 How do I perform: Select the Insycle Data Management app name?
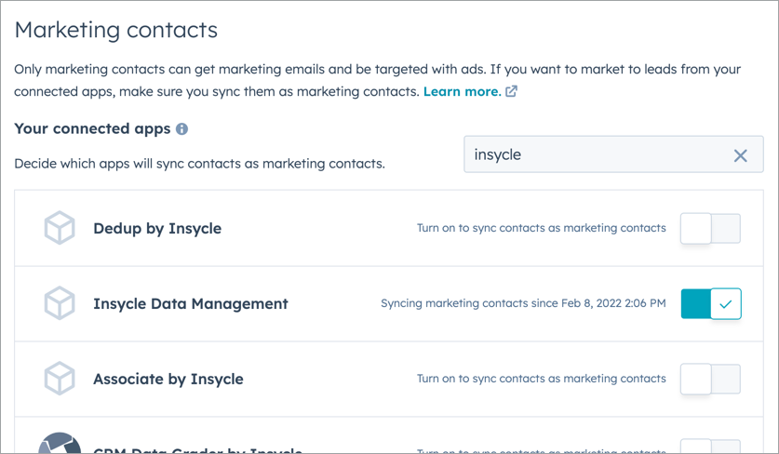pos(191,303)
